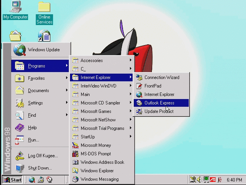This screenshot has height=185, width=246.
Task: Open My Computer desktop icon
Action: (x=15, y=10)
